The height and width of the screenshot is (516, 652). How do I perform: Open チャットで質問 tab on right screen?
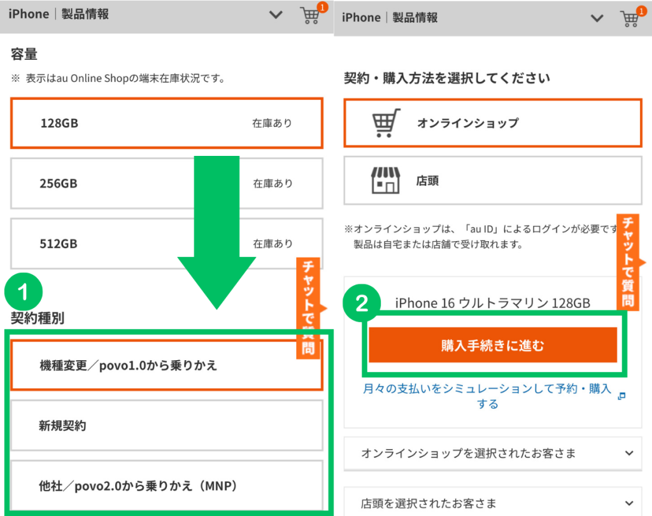(628, 262)
